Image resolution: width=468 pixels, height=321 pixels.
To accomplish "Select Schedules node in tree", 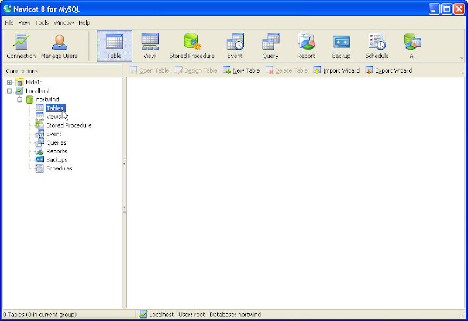I will (x=59, y=169).
